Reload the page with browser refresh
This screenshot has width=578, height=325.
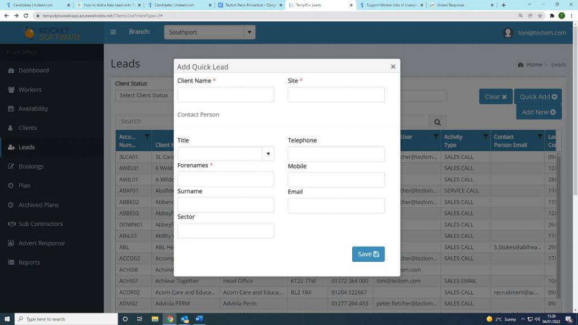[x=26, y=15]
